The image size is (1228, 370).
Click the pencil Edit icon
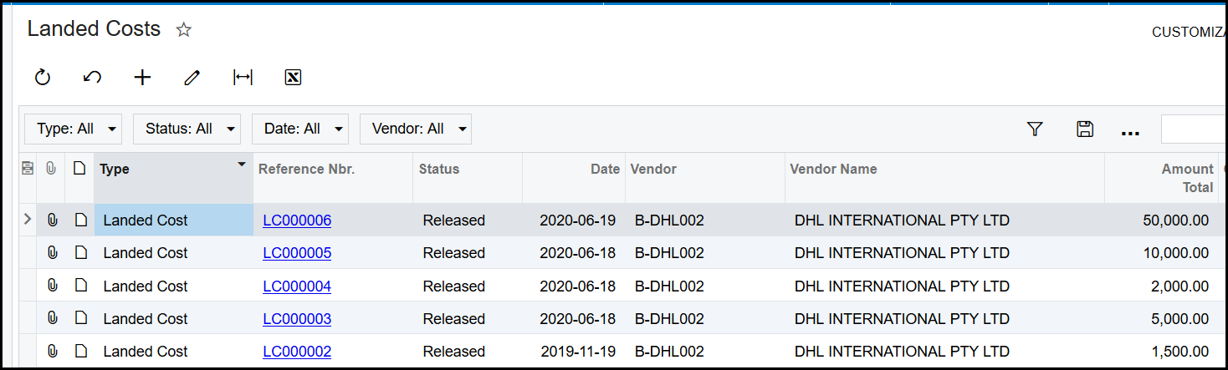point(192,78)
